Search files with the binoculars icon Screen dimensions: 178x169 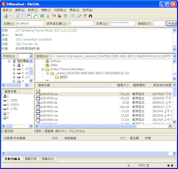pyautogui.click(x=90, y=16)
